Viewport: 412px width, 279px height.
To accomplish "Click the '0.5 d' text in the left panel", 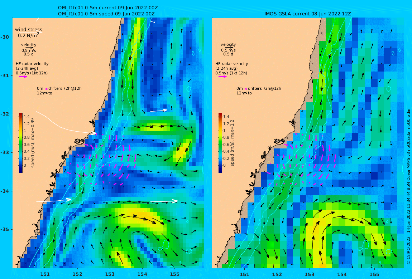I will pos(29,54).
